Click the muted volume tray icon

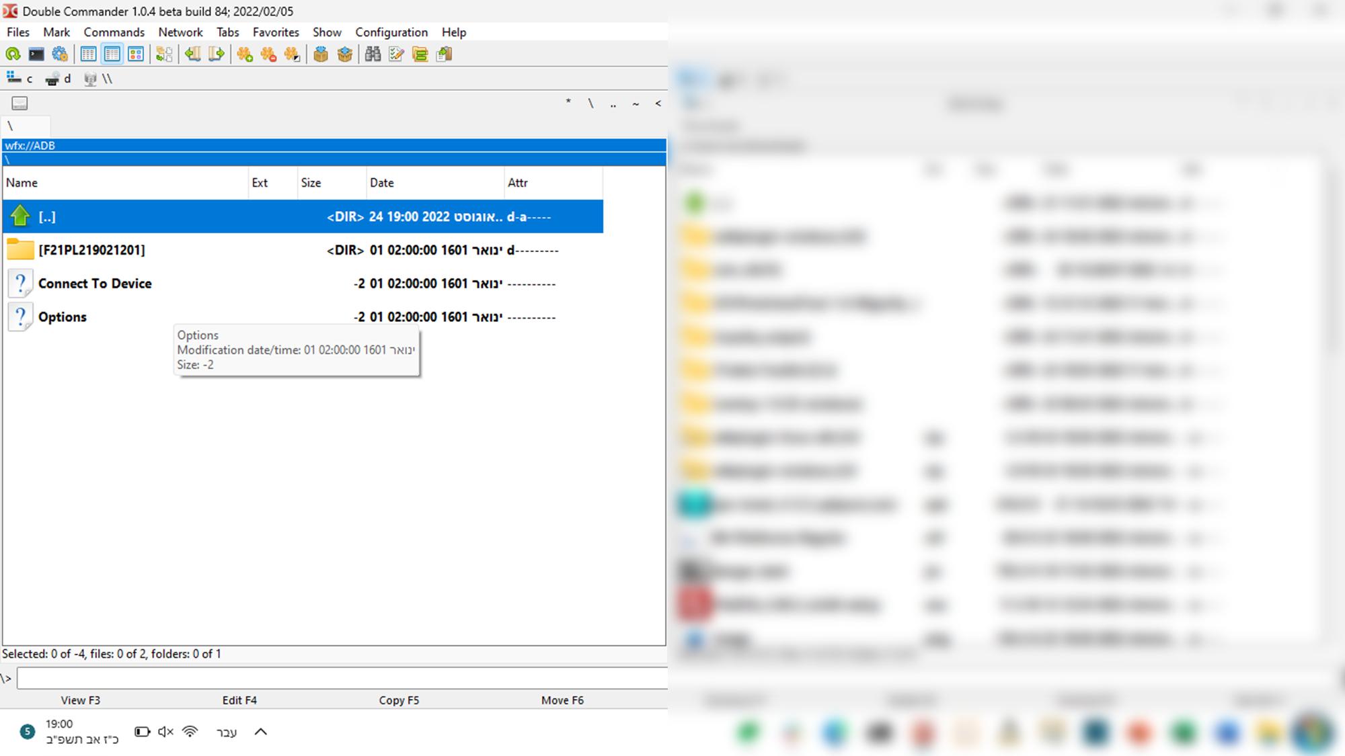coord(165,732)
